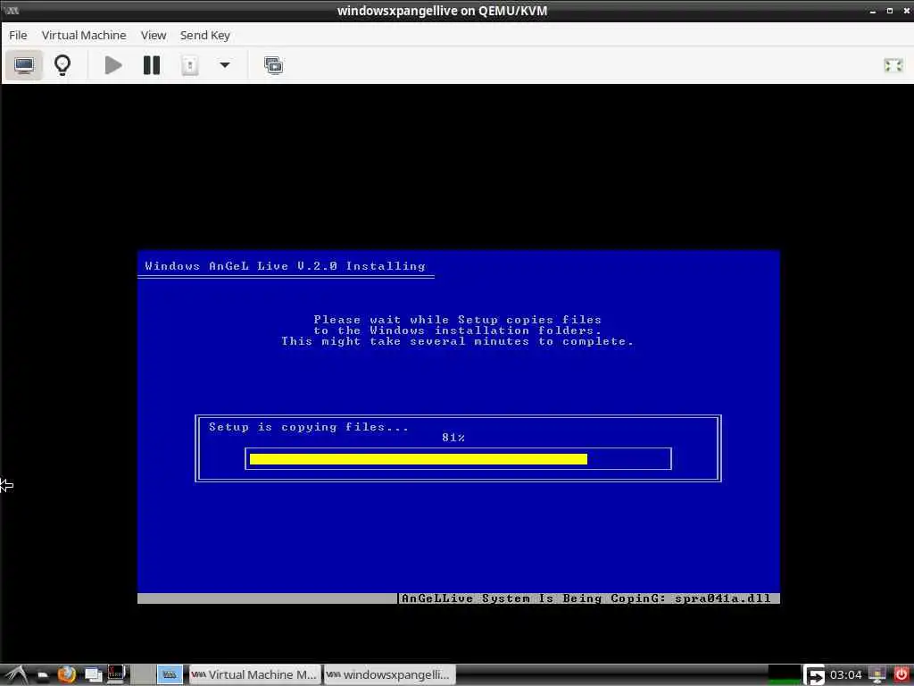Open the Virtual Machine menu

pos(84,35)
